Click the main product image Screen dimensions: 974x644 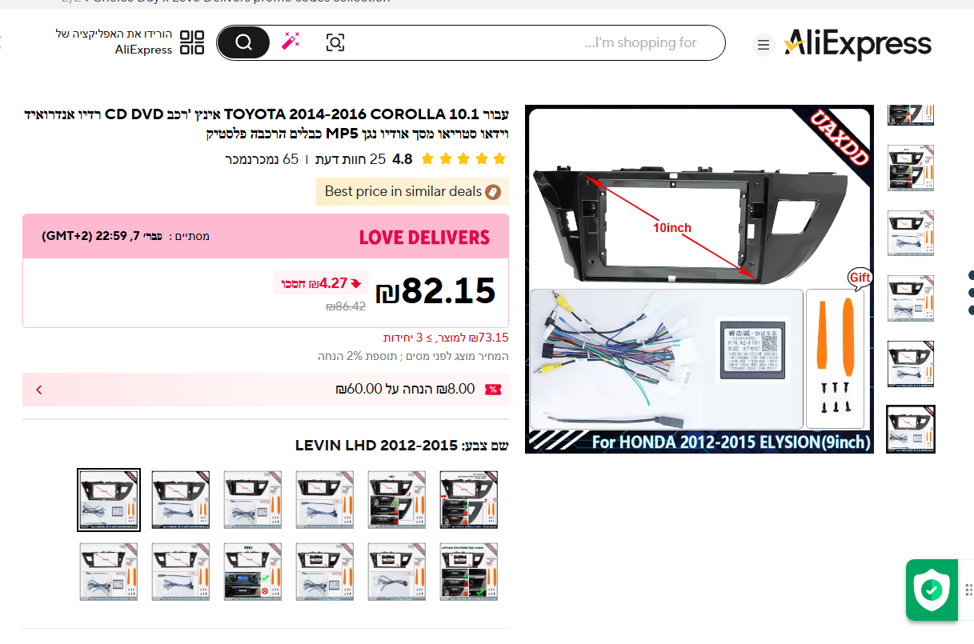coord(699,279)
